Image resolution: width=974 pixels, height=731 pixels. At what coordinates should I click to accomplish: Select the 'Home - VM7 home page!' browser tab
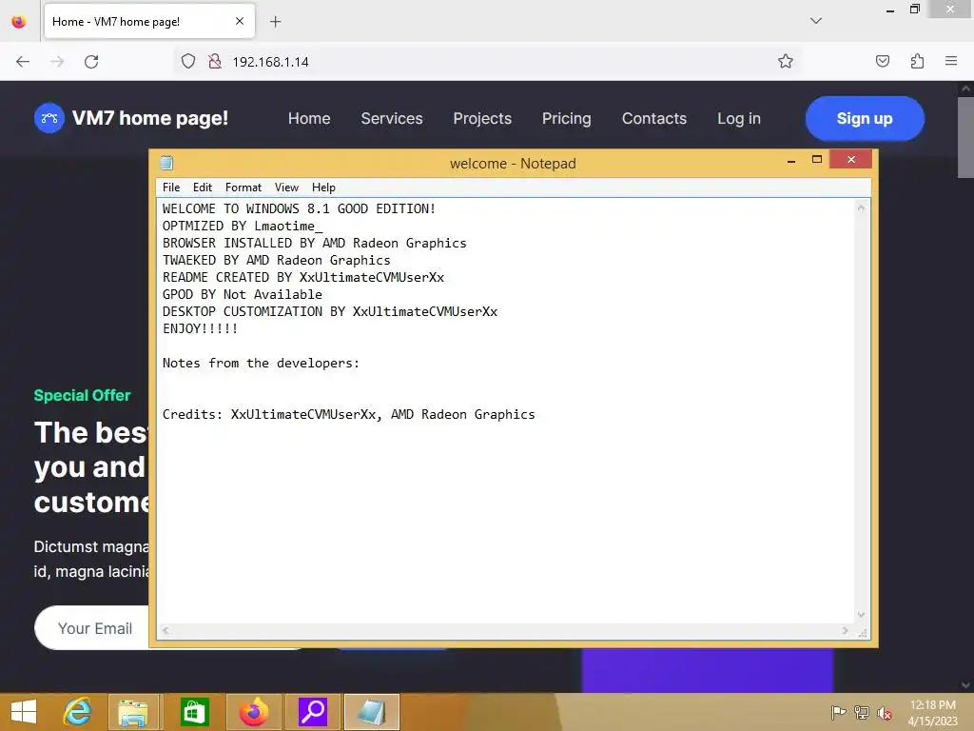click(x=149, y=22)
